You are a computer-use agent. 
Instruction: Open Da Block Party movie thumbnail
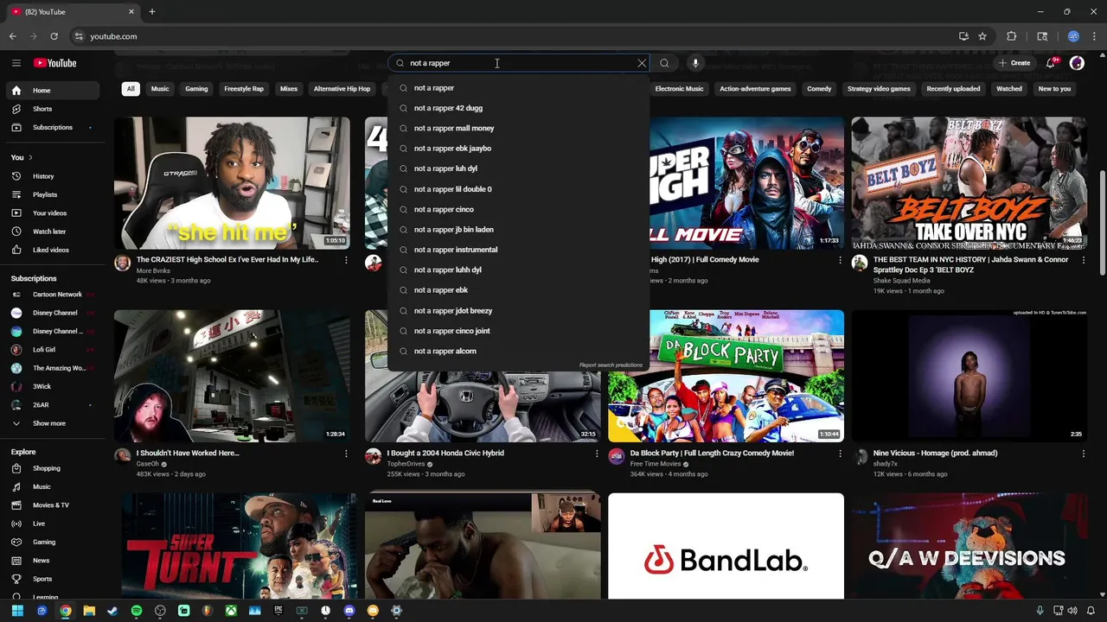726,376
